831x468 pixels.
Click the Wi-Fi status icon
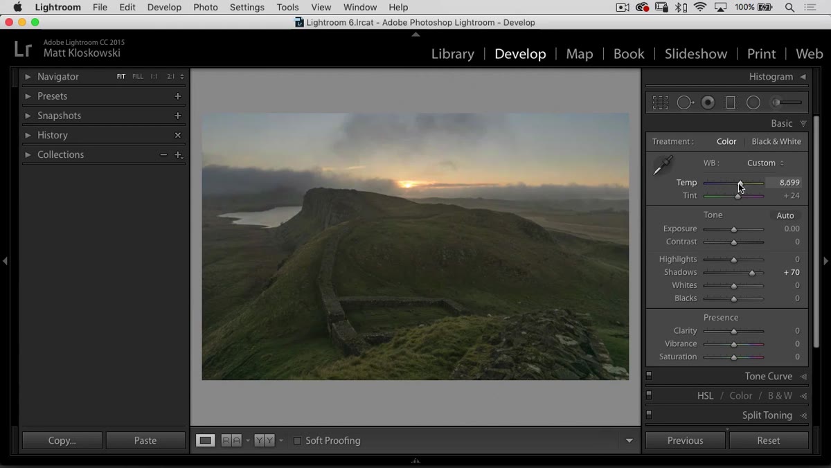click(700, 8)
